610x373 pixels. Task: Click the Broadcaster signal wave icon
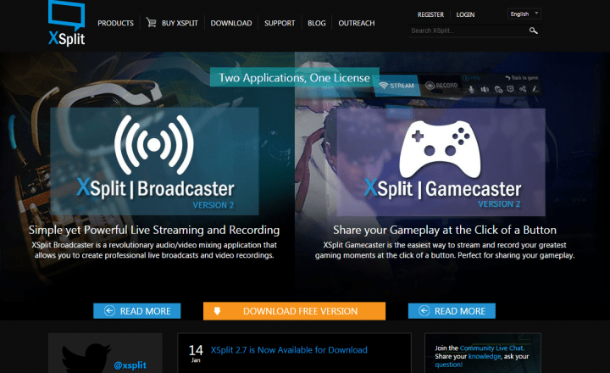154,144
